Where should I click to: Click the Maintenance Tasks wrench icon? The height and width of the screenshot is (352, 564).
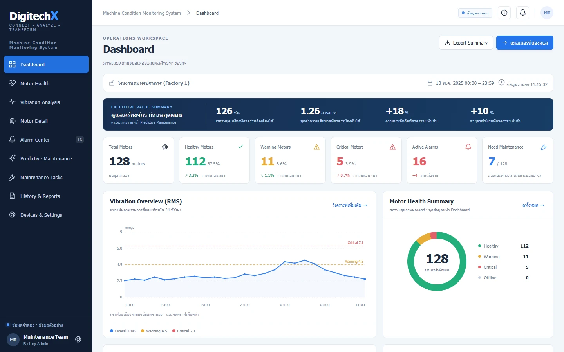pos(13,177)
